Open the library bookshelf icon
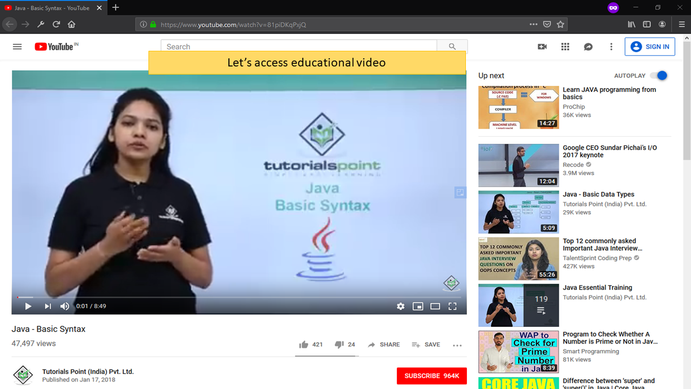This screenshot has height=389, width=691. 632,24
